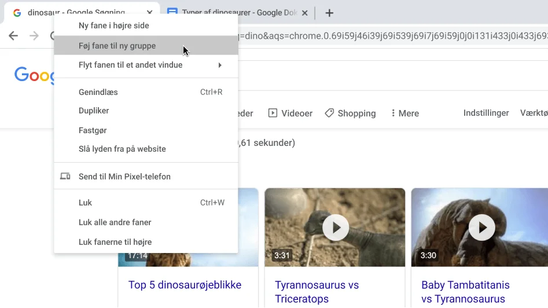Click the device icon beside Send til Pixel-telefon
The image size is (548, 308).
tap(65, 176)
